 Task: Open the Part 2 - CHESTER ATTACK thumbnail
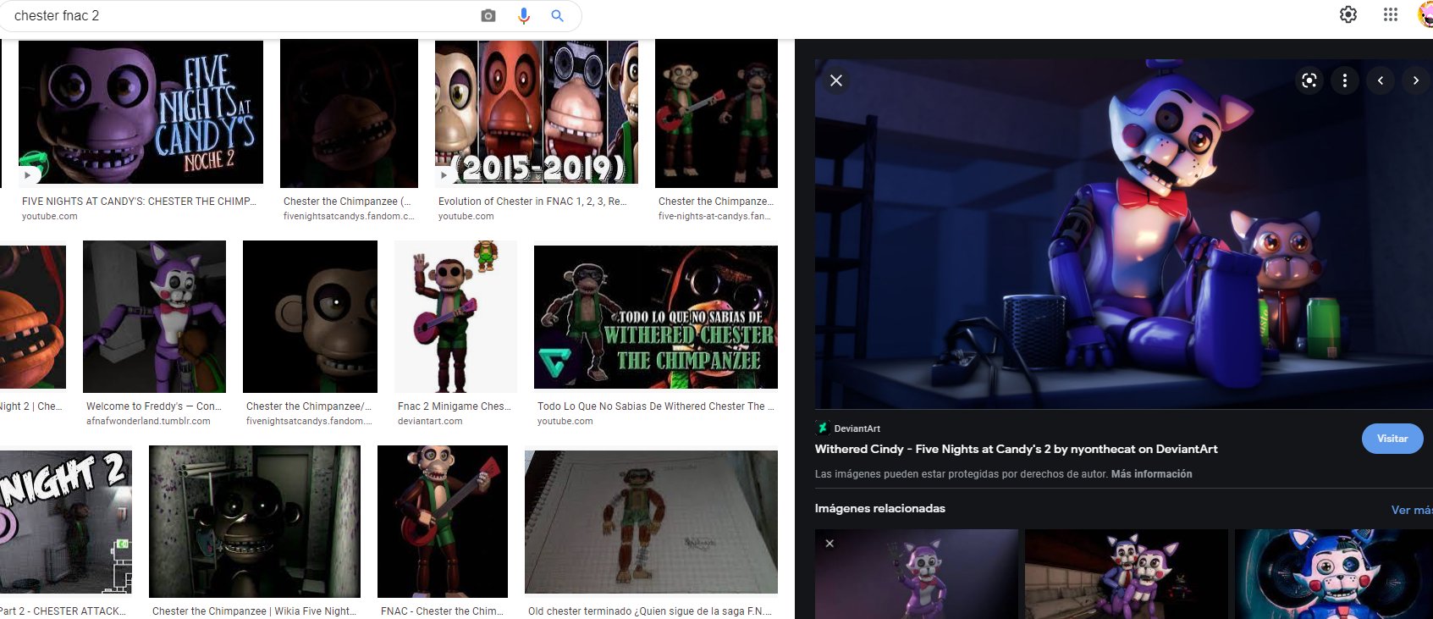coord(66,522)
